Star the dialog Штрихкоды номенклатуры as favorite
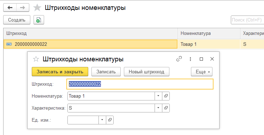The height and width of the screenshot is (135, 264). [x=36, y=59]
